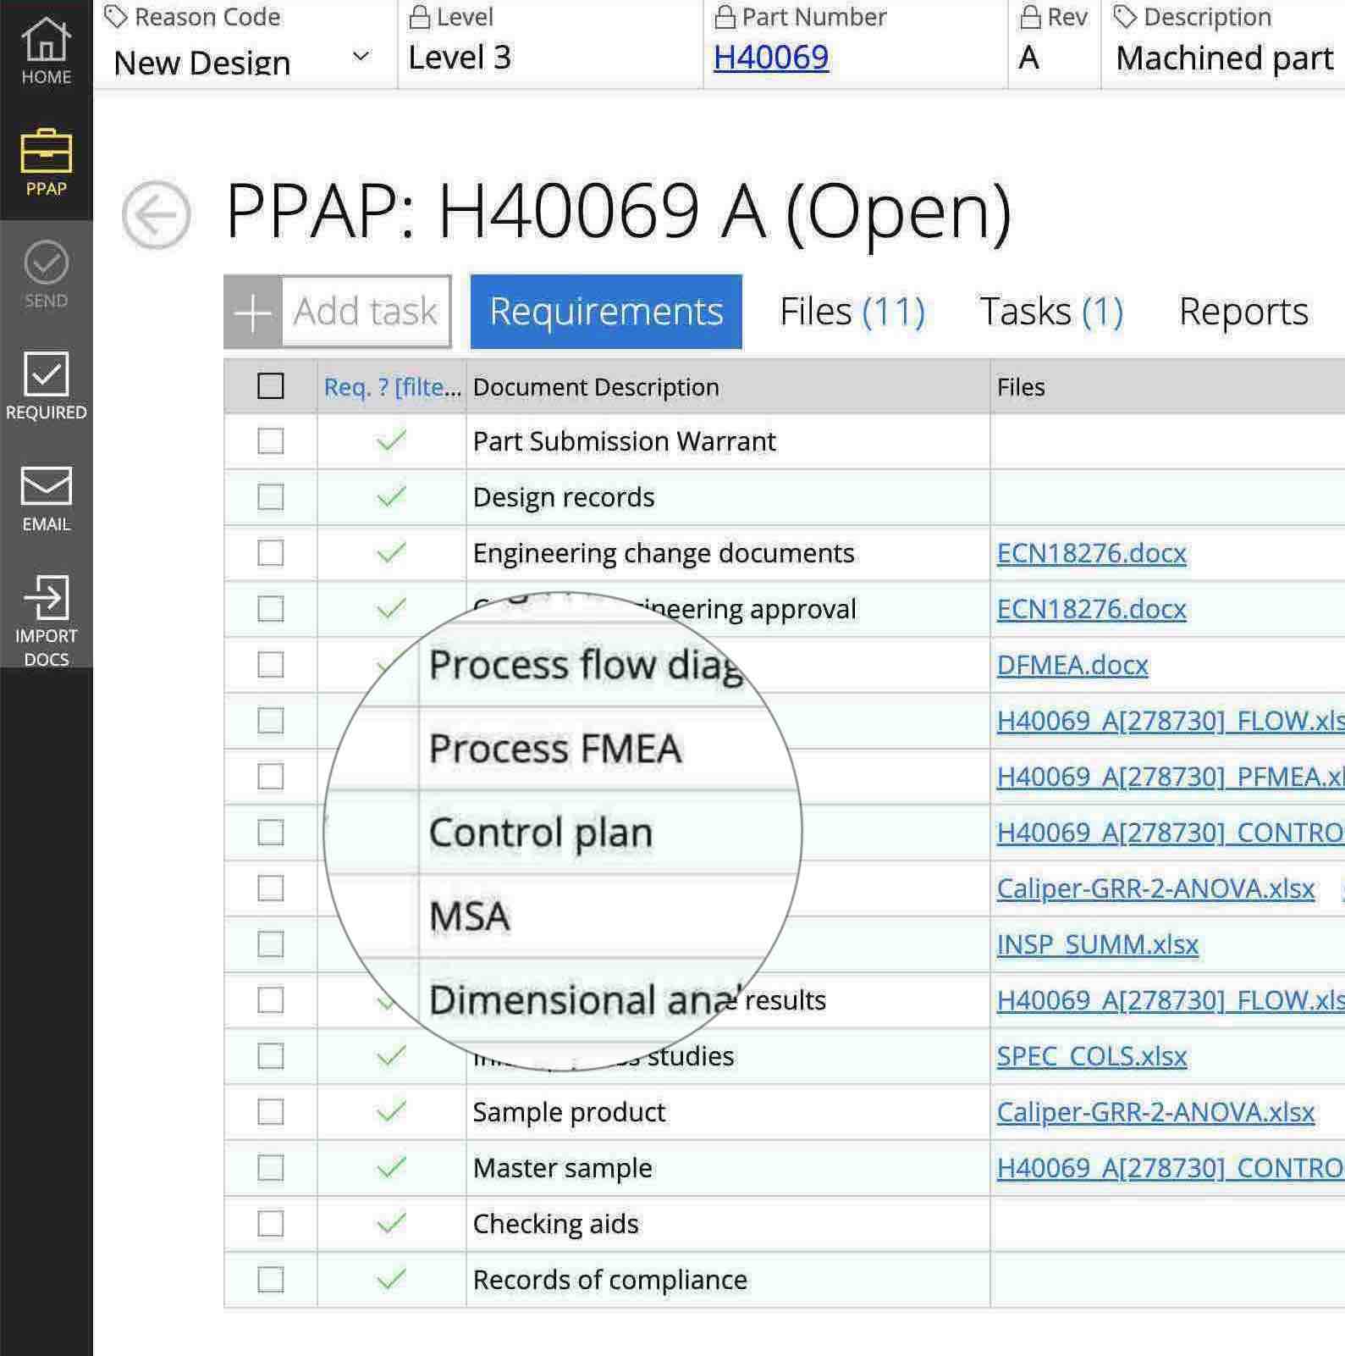
Task: Click the back arrow beside PPAP title
Action: [x=156, y=215]
